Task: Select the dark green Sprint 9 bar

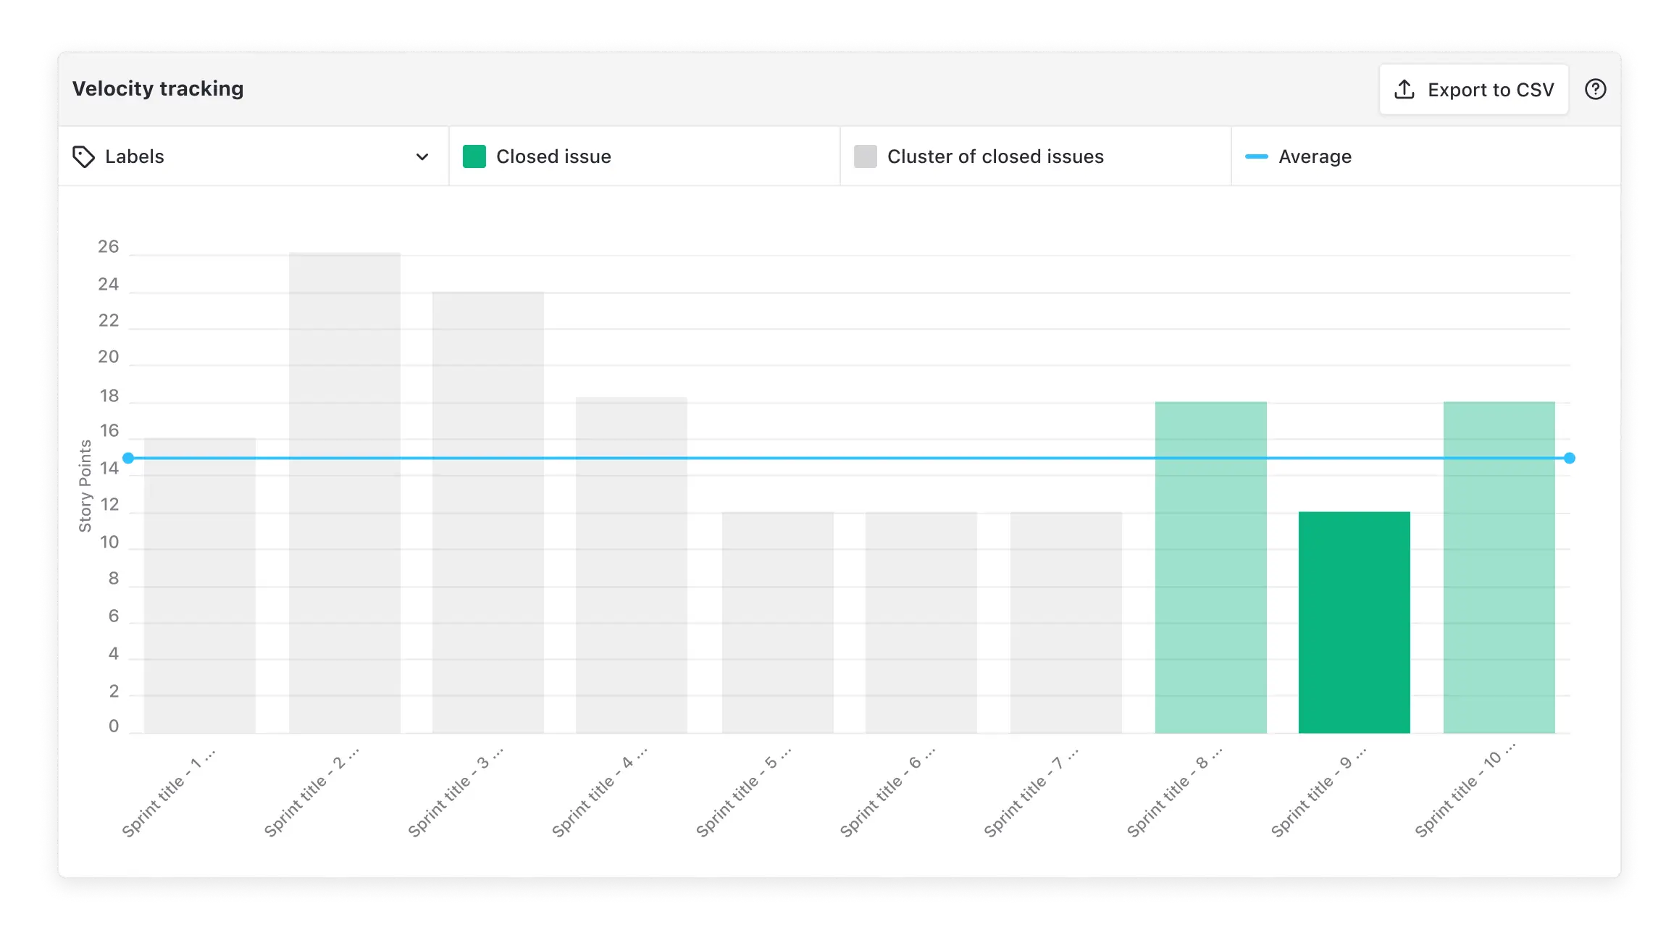Action: 1354,622
